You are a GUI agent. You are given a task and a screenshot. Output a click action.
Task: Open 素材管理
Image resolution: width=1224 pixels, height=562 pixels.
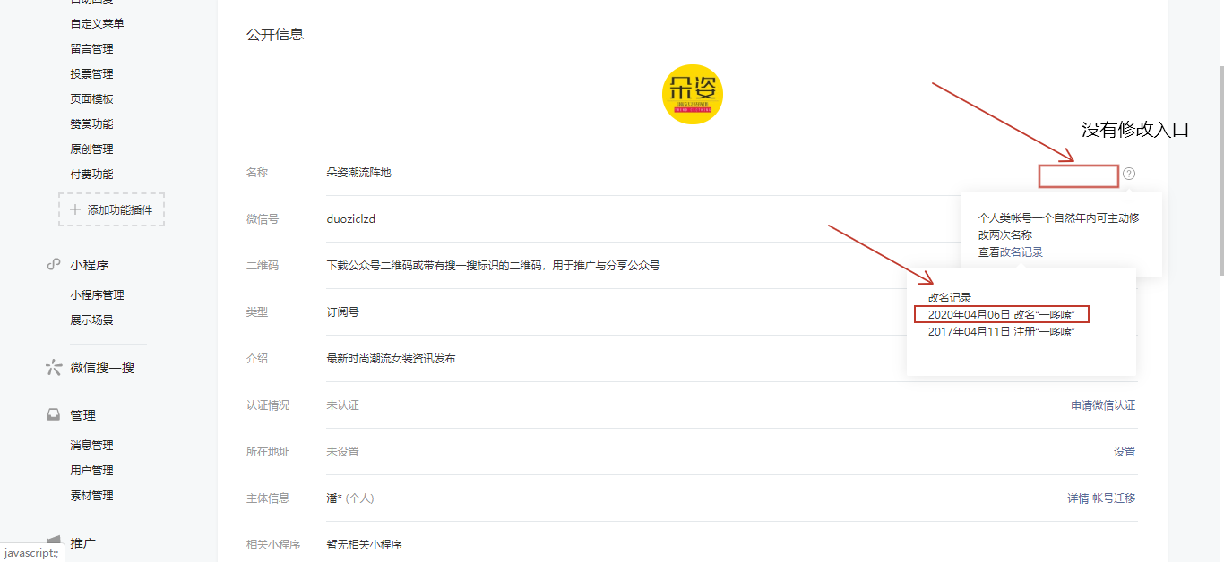(x=91, y=495)
